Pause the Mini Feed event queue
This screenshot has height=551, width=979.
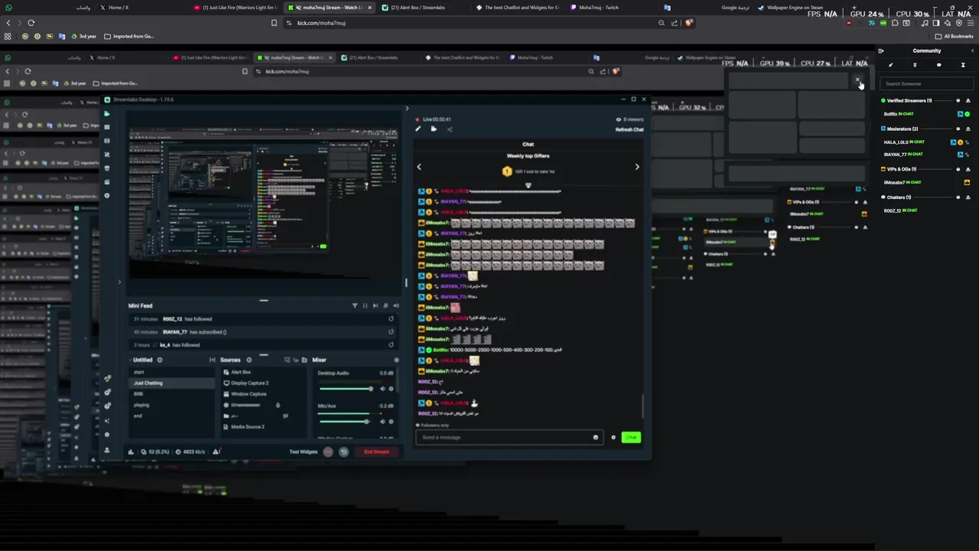click(365, 305)
